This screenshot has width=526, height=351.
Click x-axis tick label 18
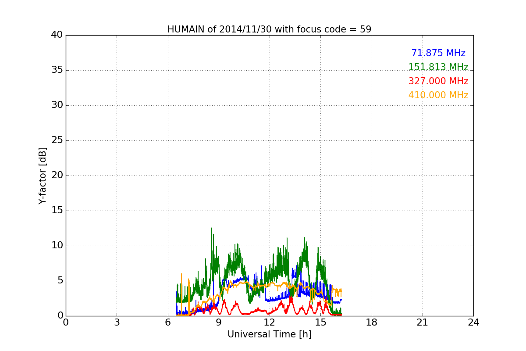coord(372,322)
